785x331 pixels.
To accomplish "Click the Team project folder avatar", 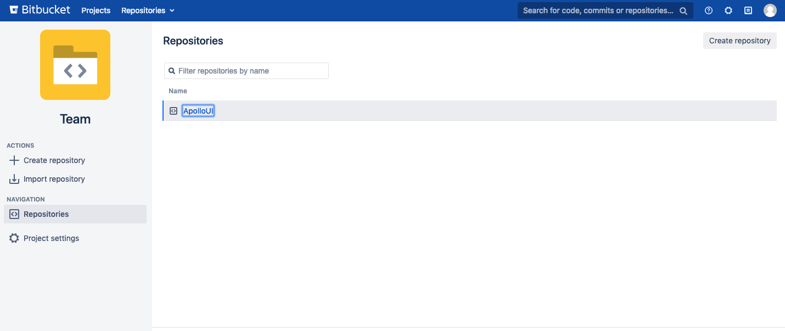I will pyautogui.click(x=75, y=65).
